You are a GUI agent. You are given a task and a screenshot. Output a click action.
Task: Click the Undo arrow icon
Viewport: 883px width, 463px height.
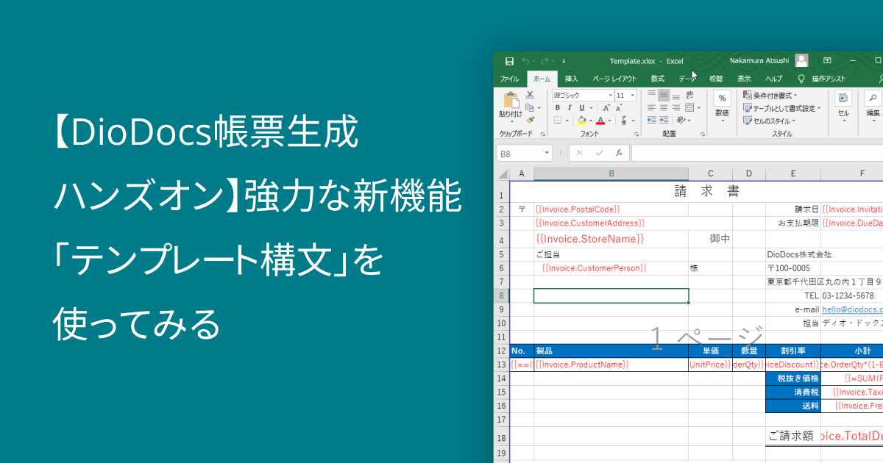click(x=526, y=61)
